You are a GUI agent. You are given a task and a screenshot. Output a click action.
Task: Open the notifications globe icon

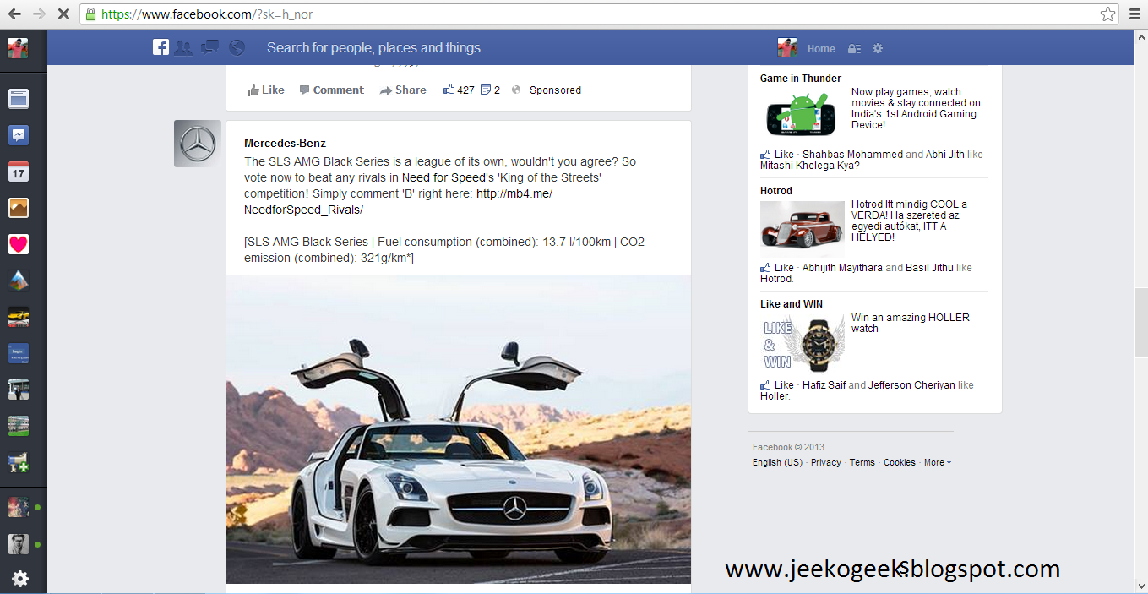(x=237, y=48)
